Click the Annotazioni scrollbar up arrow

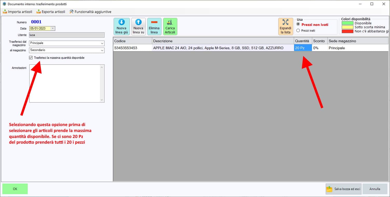(x=102, y=67)
